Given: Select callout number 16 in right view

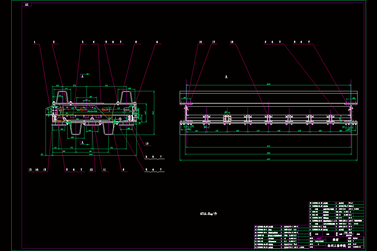Looking at the screenshot, I should [200, 42].
